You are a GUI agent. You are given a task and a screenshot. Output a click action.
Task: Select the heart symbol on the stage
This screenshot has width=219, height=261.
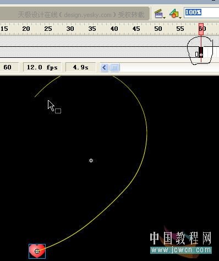[x=37, y=251]
